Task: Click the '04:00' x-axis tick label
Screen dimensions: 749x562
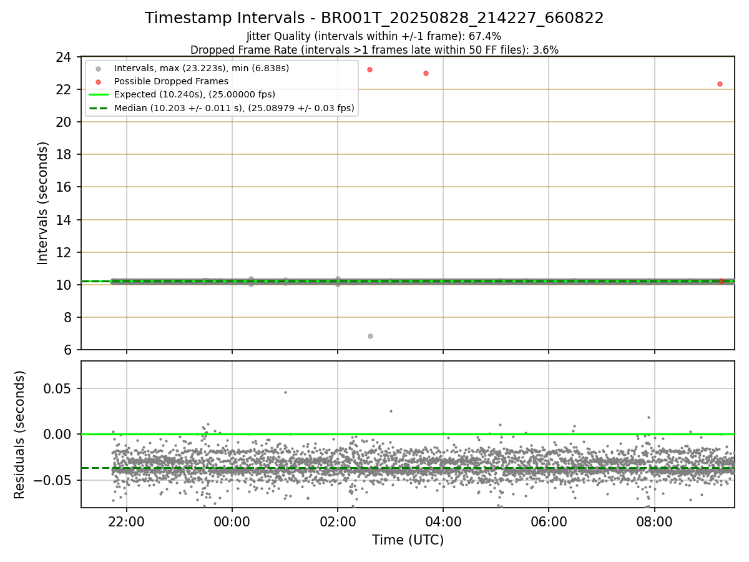Action: (x=443, y=522)
